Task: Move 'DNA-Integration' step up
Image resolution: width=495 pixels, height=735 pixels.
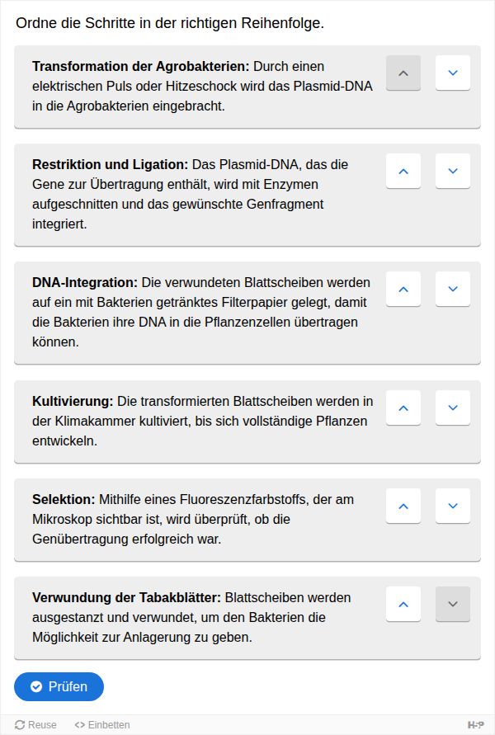Action: pyautogui.click(x=403, y=290)
